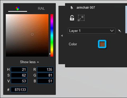Click the G green value field
This screenshot has width=127, height=98.
click(45, 75)
